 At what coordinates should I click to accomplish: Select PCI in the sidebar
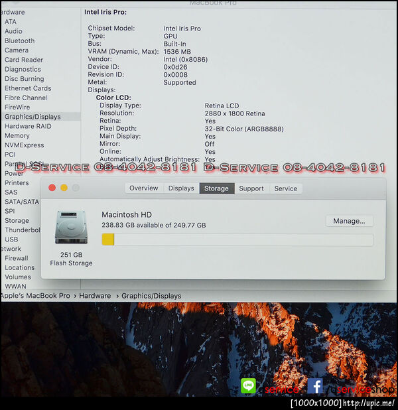point(10,155)
